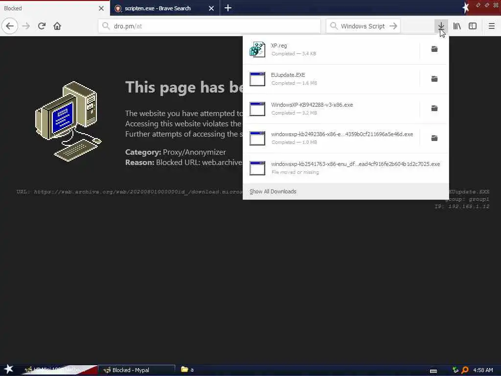Click the Windows Script search field
Image resolution: width=501 pixels, height=376 pixels.
[363, 26]
